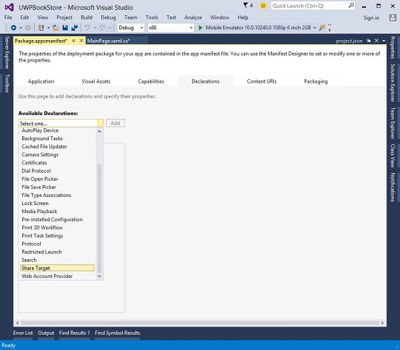400x350 pixels.
Task: Open the Build menu
Action: click(x=87, y=17)
